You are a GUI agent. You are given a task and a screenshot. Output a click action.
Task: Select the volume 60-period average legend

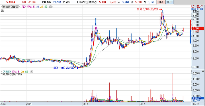[x=26, y=72]
